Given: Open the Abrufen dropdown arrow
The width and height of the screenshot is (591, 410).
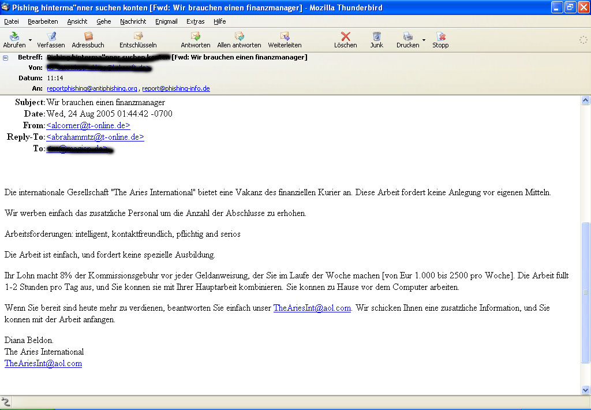Looking at the screenshot, I should (30, 40).
